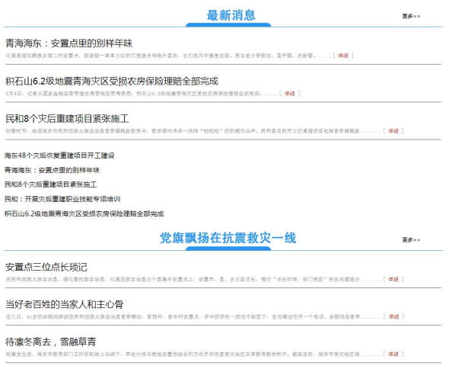Click 详细 link under 青海海东 summary
The image size is (449, 369).
pos(343,56)
